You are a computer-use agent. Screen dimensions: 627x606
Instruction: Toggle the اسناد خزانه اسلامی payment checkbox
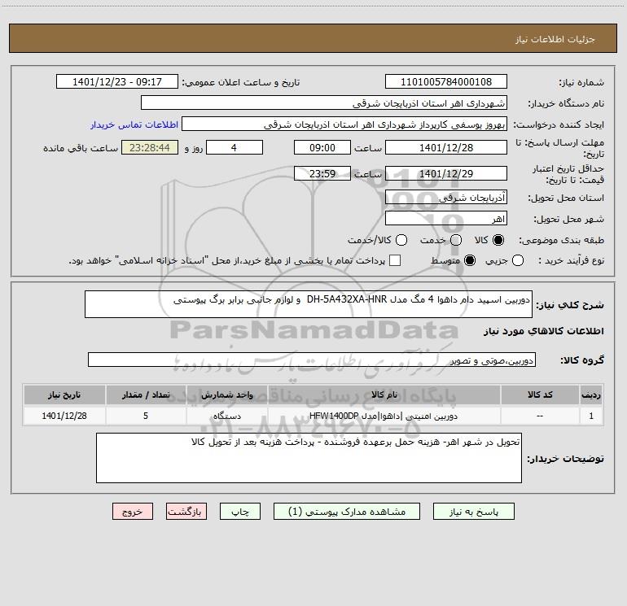tap(395, 260)
